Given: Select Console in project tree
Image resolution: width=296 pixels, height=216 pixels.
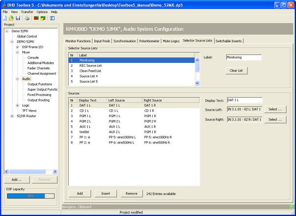Looking at the screenshot, I should pyautogui.click(x=33, y=58).
